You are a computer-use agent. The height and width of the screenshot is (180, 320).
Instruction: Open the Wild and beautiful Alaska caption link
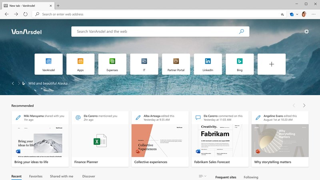(48, 83)
